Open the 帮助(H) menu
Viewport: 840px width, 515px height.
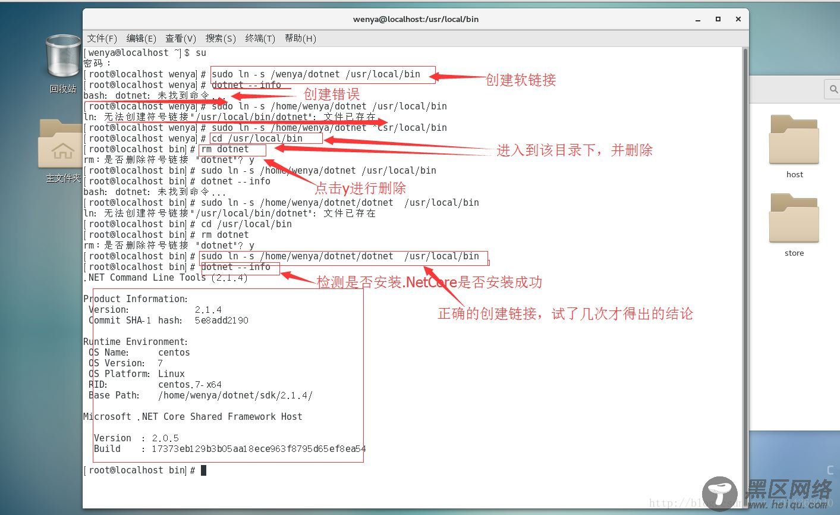[x=300, y=39]
